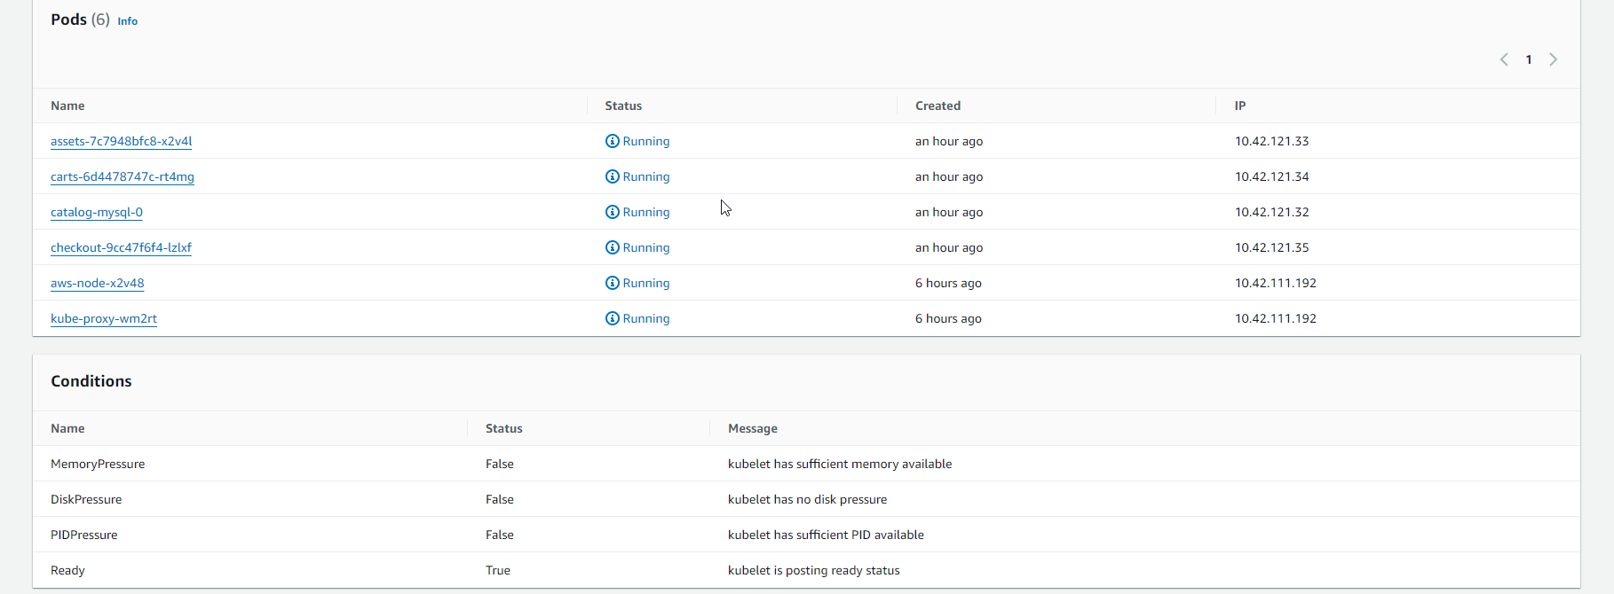Screen dimensions: 1614x594
Task: Go to previous page of Pods
Action: pyautogui.click(x=1504, y=59)
